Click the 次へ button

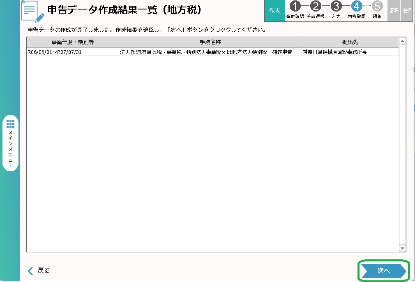383,271
